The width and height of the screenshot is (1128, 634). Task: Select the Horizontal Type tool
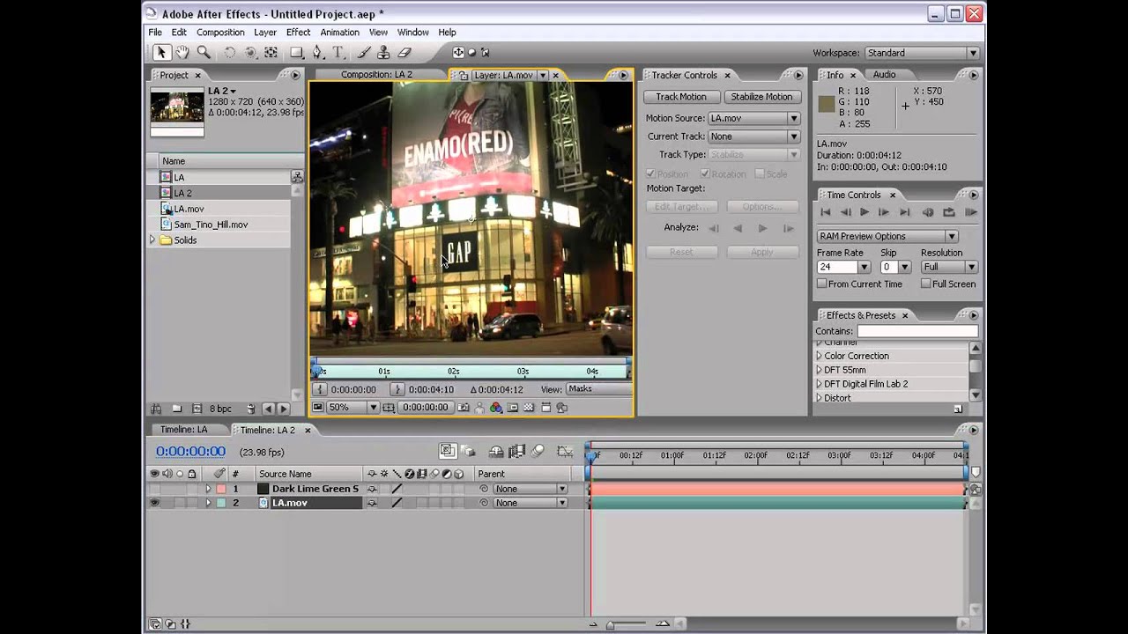338,53
